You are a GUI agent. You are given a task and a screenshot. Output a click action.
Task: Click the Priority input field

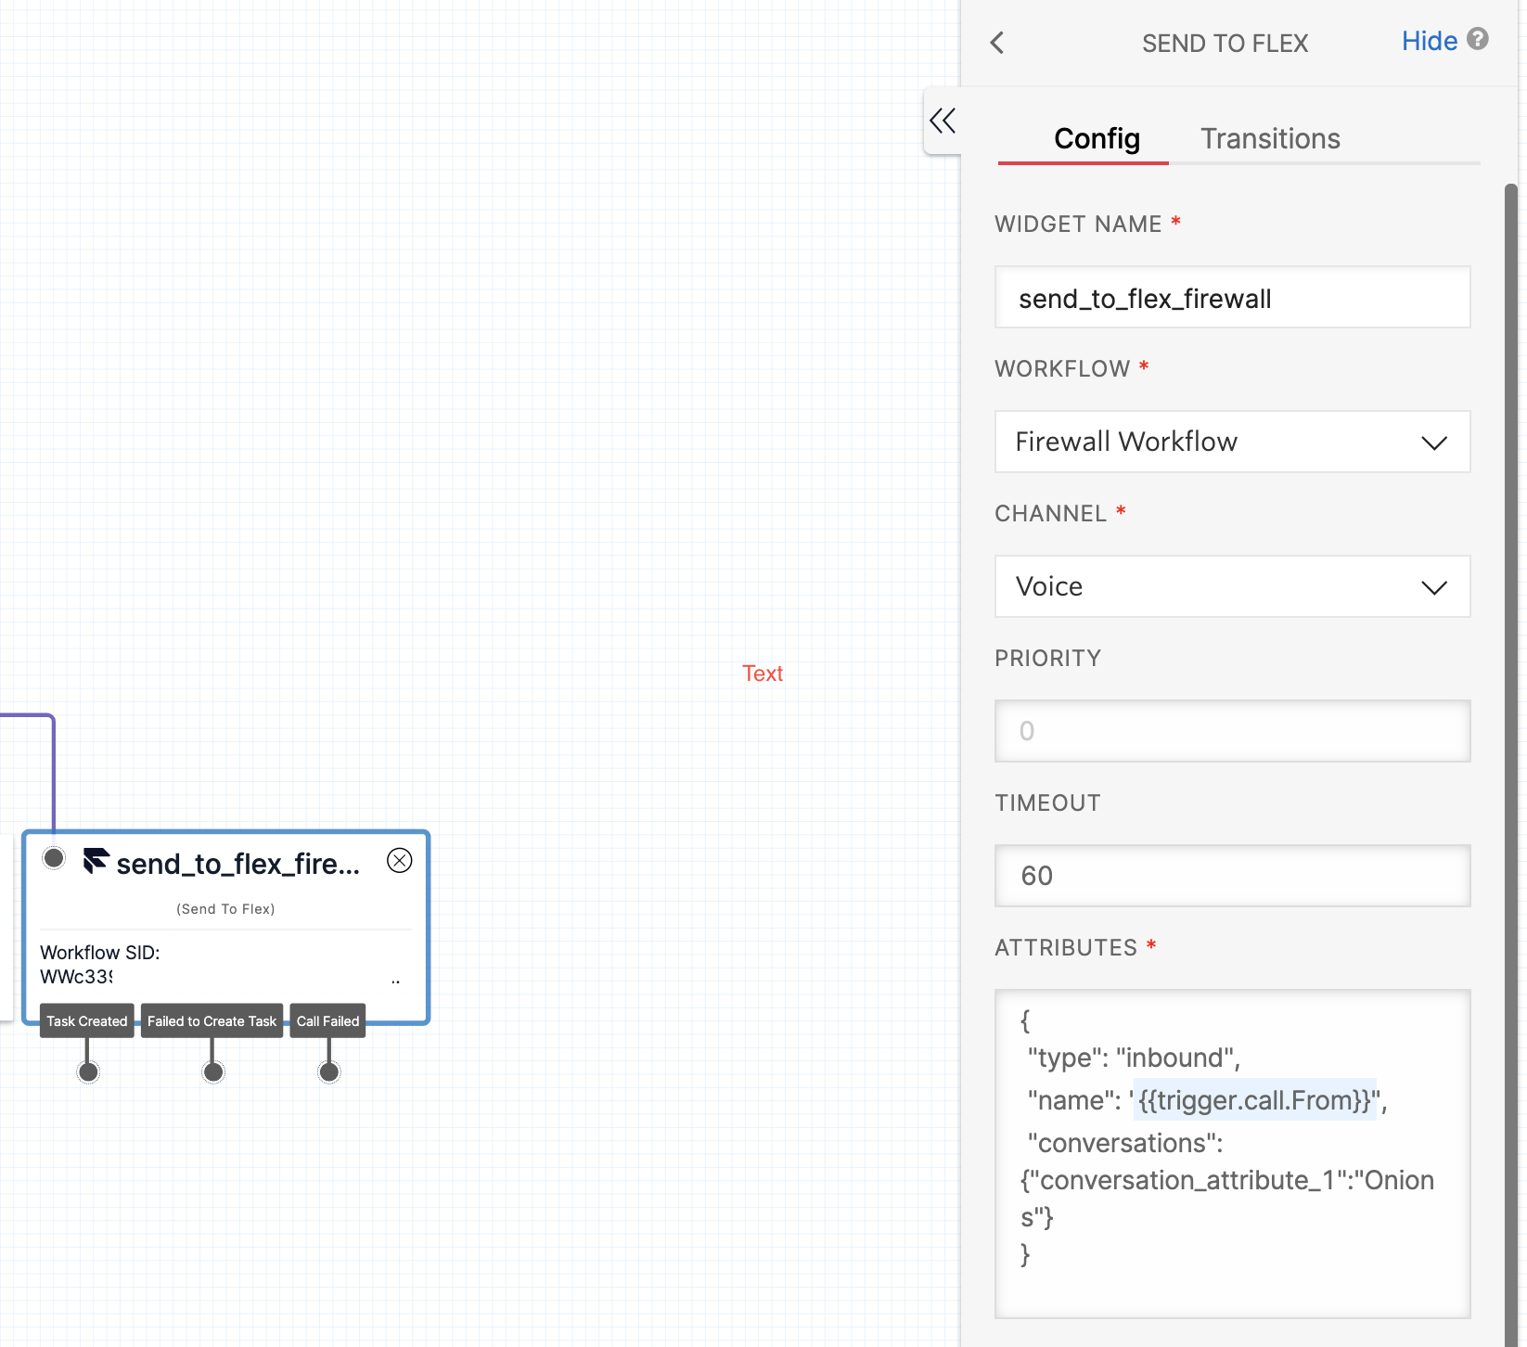tap(1232, 731)
